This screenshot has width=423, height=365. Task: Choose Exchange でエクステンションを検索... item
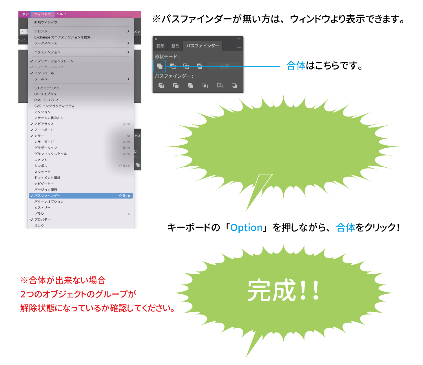(81, 37)
